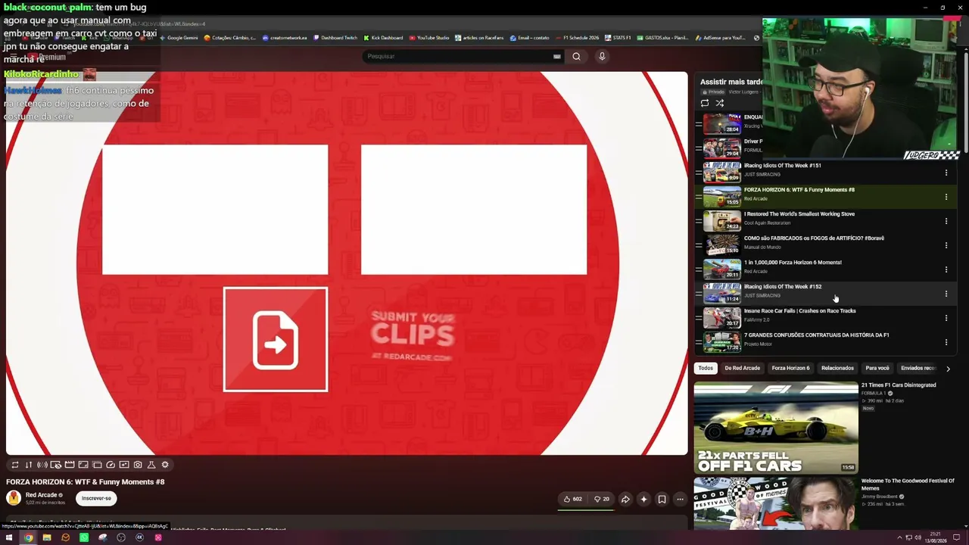Open OBS Studio from the taskbar
969x545 pixels.
121,537
